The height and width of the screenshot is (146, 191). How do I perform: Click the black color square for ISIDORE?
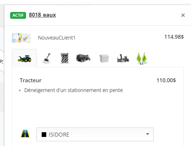pos(44,135)
